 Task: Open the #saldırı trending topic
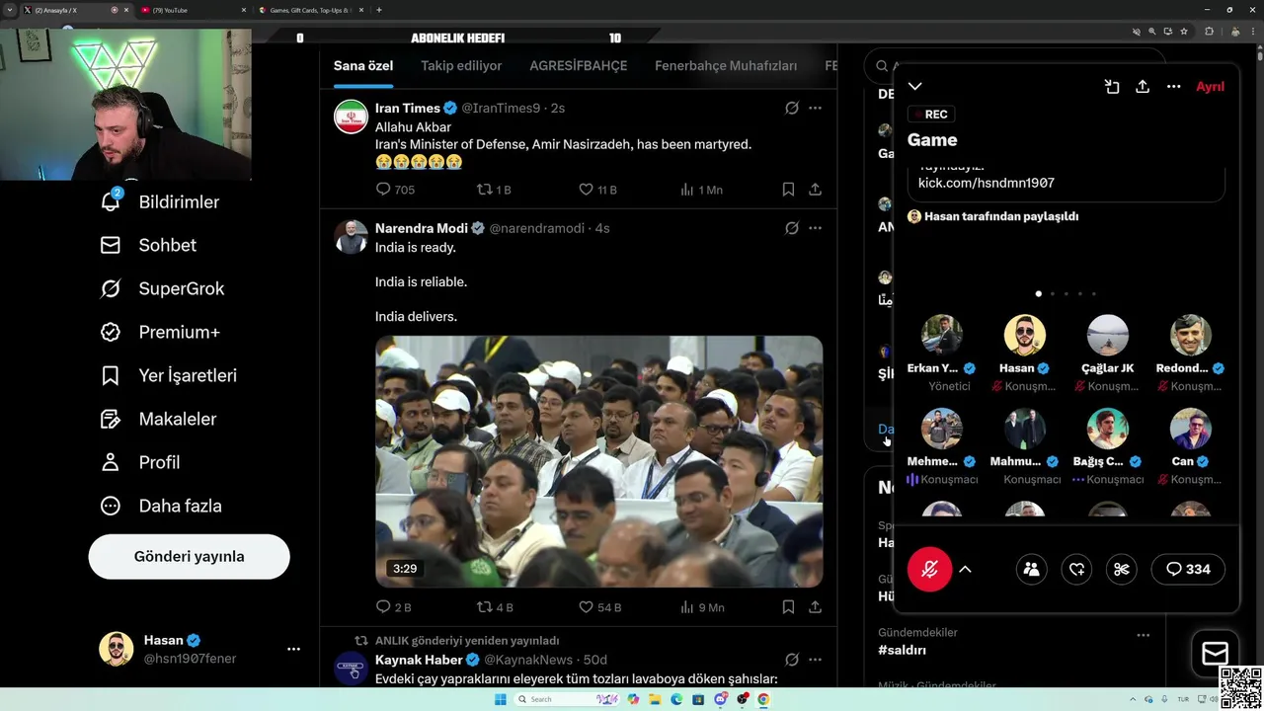902,650
